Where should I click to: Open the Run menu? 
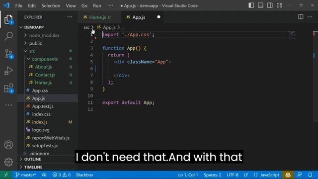coord(97,5)
